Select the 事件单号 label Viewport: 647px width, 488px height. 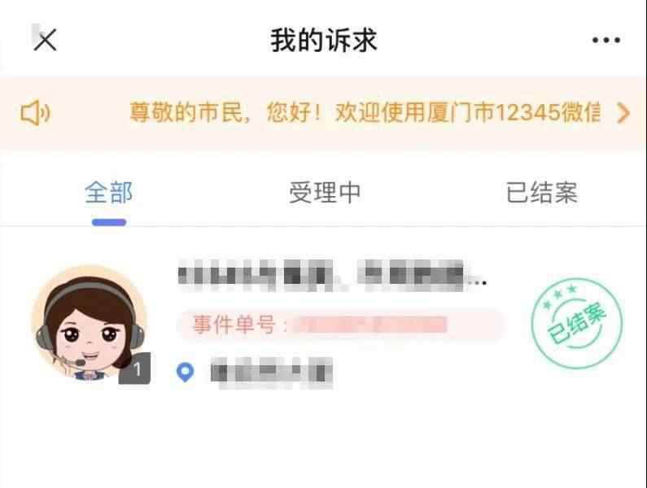pyautogui.click(x=234, y=325)
